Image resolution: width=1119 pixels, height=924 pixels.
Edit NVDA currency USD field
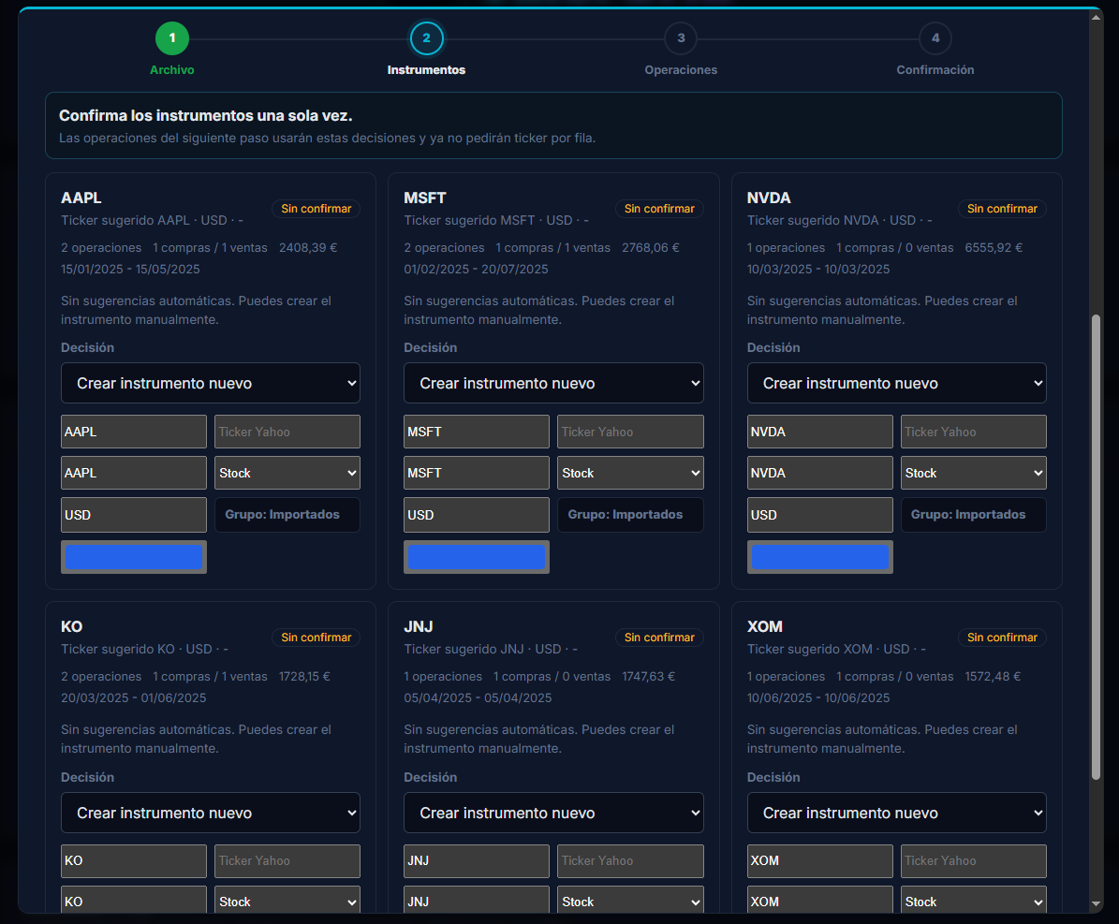pyautogui.click(x=820, y=515)
